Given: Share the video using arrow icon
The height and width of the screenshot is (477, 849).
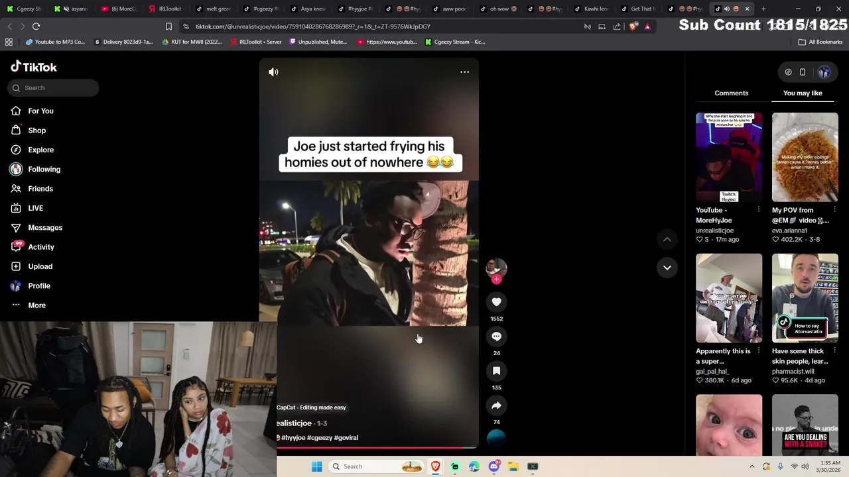Looking at the screenshot, I should (x=496, y=405).
